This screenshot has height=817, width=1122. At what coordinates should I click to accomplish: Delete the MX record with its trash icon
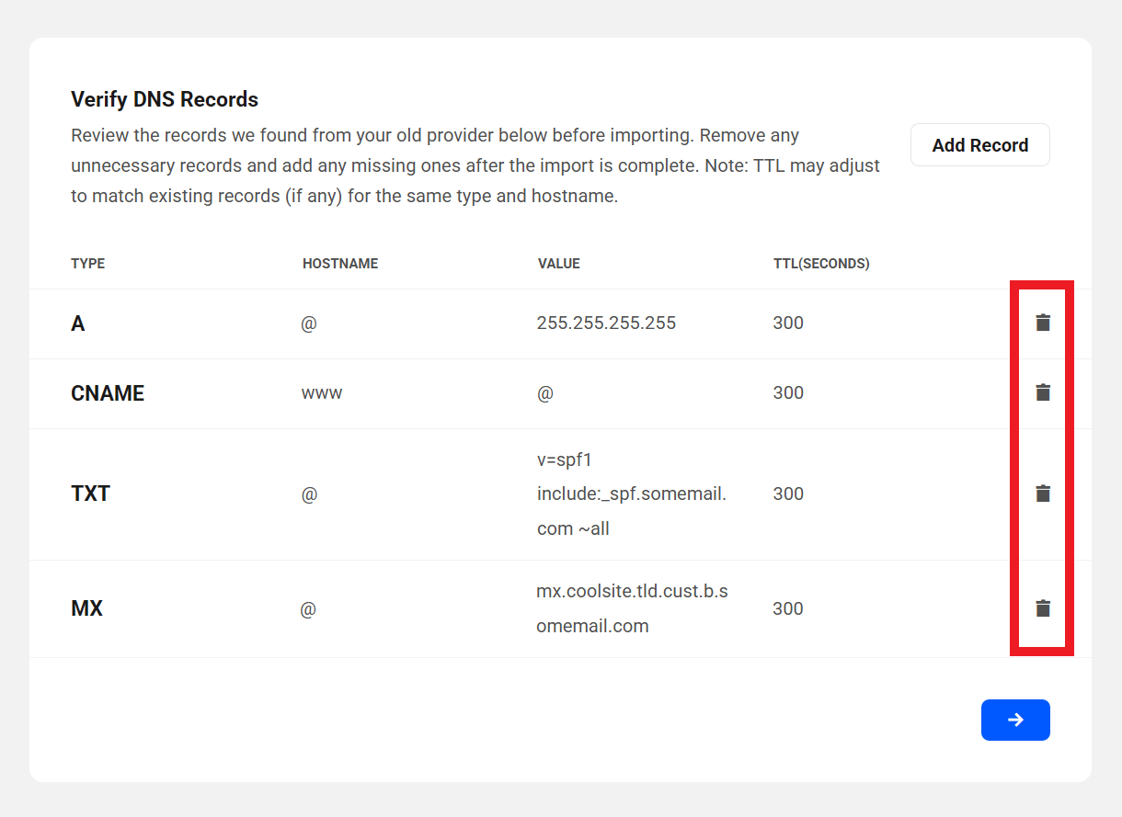(x=1043, y=608)
